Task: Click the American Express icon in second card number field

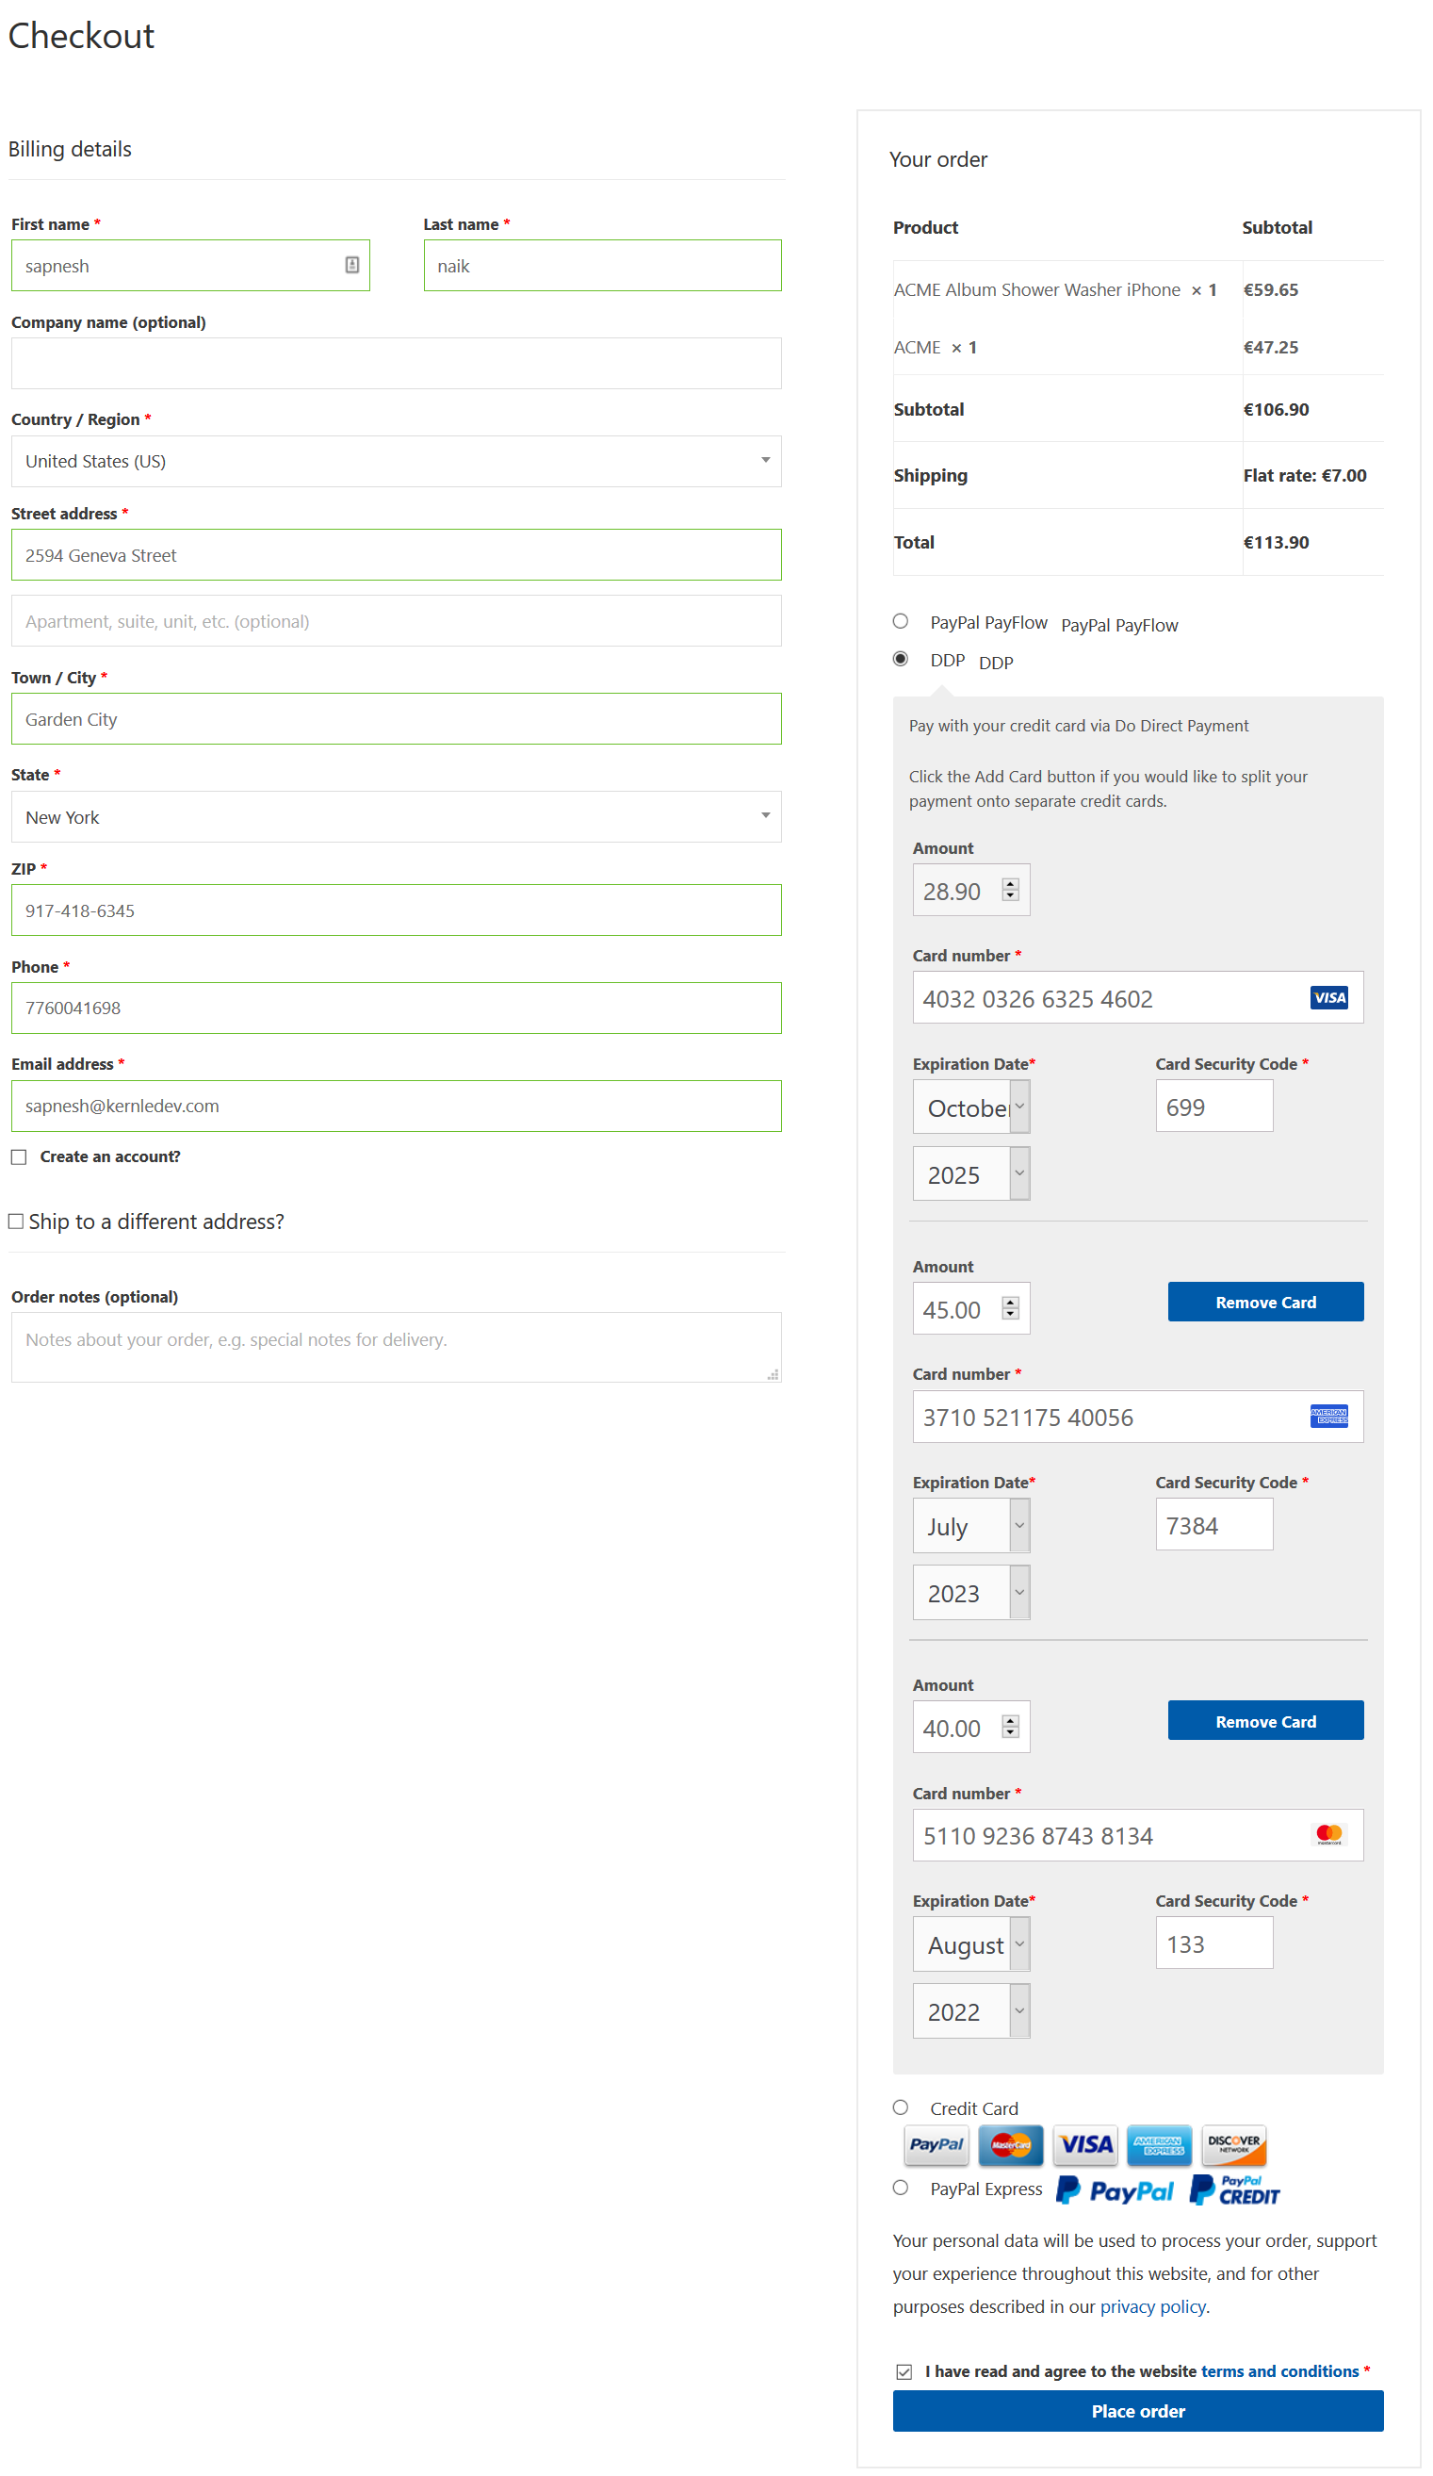Action: [1328, 1417]
